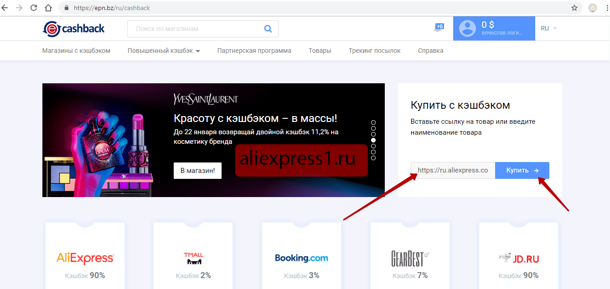Select the fifth banner slide dot
This screenshot has width=610, height=289.
click(373, 146)
